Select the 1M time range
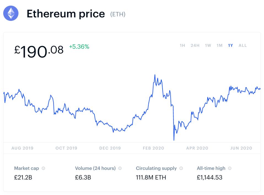This screenshot has width=264, height=195. [x=219, y=45]
